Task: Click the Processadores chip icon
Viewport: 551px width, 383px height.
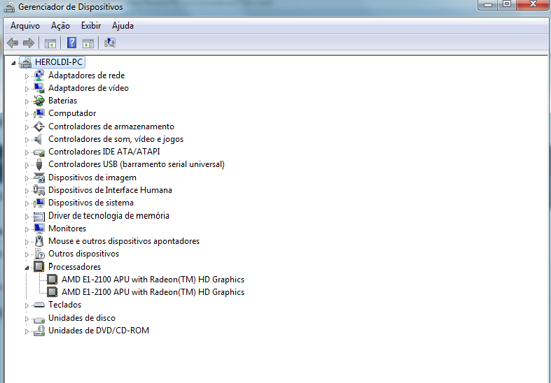Action: point(39,266)
